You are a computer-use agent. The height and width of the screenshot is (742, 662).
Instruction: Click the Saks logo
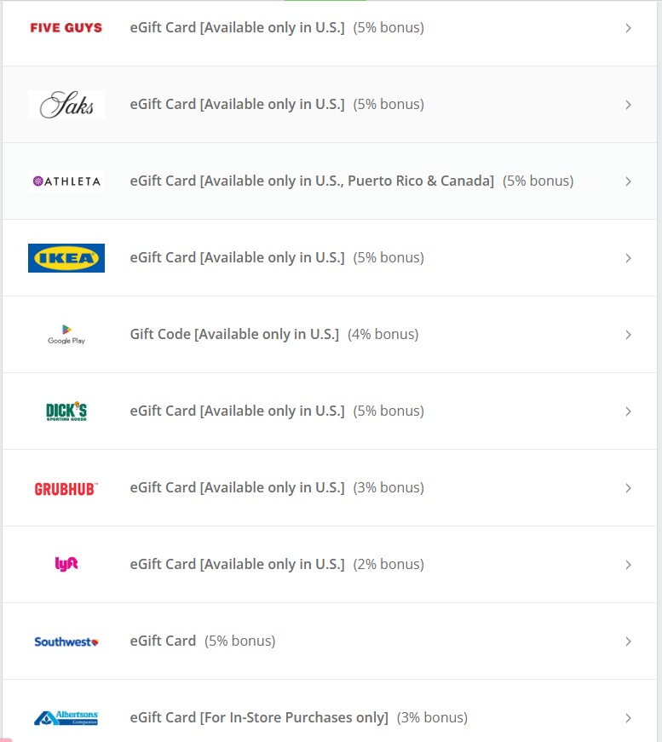point(66,105)
